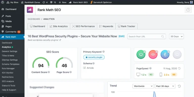This screenshot has width=194, height=97.
Task: Open the Worldwide region dropdown
Action: [x=143, y=86]
